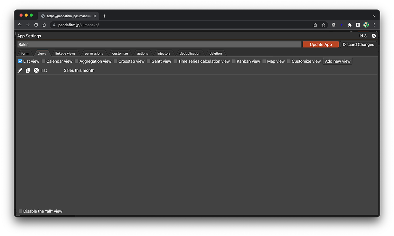Enable the Calendar view checkbox
The image size is (394, 236).
[44, 62]
